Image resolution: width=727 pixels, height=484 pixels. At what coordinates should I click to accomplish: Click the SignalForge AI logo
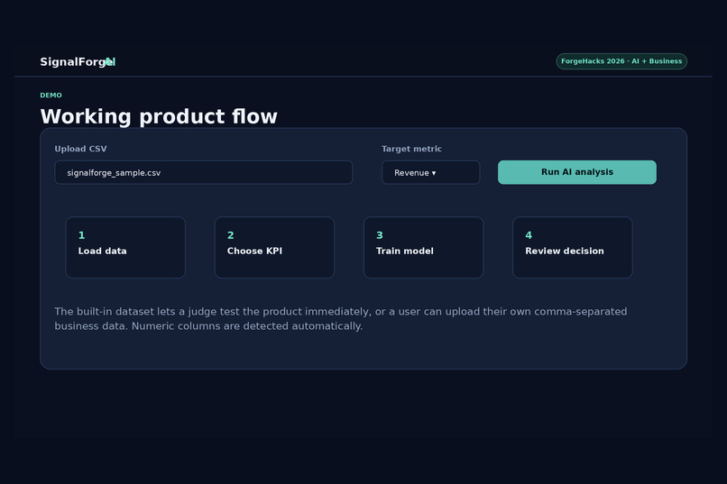78,61
